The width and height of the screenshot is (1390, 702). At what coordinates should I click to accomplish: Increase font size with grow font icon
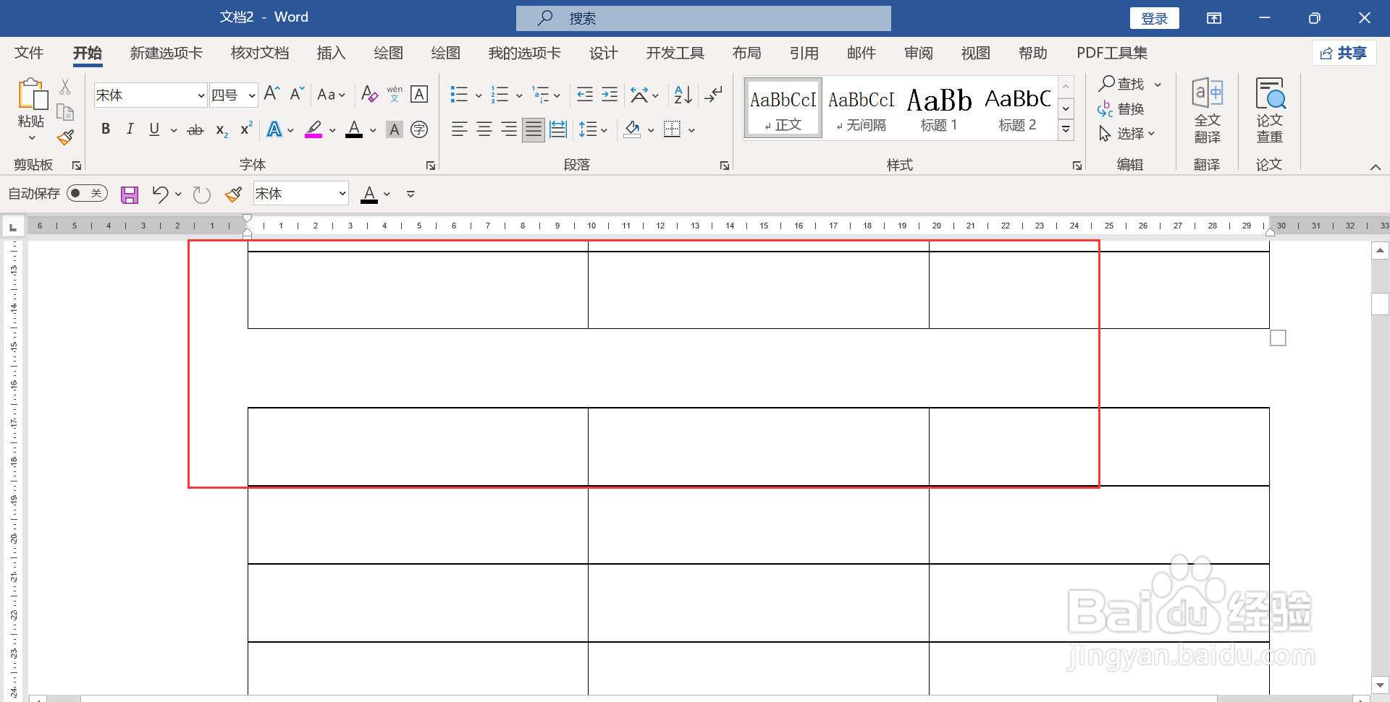tap(271, 94)
